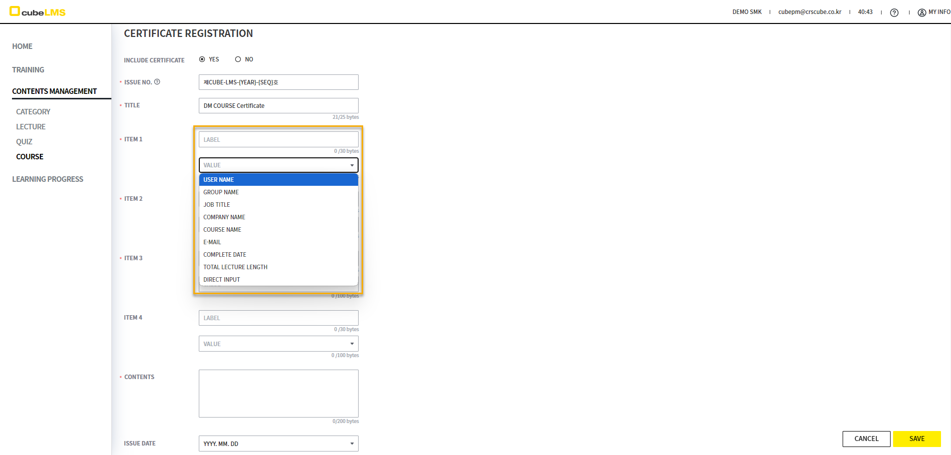Open MY INFO user profile icon
Image resolution: width=951 pixels, height=455 pixels.
click(922, 12)
